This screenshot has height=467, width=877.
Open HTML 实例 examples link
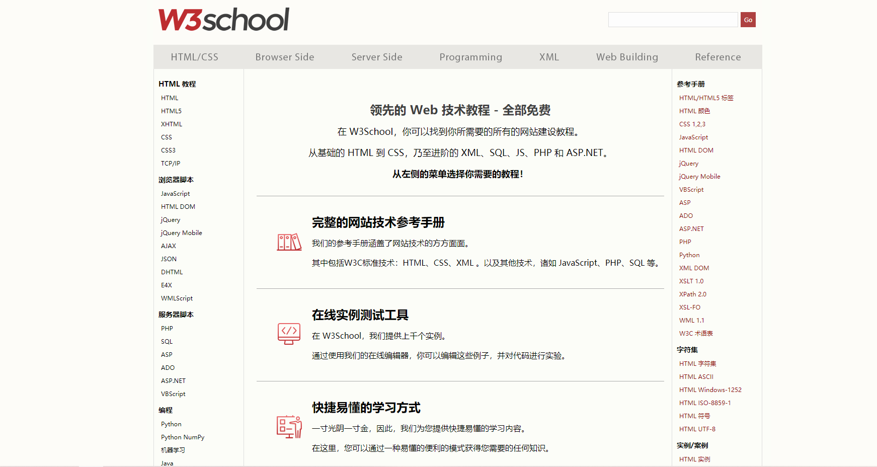(695, 459)
